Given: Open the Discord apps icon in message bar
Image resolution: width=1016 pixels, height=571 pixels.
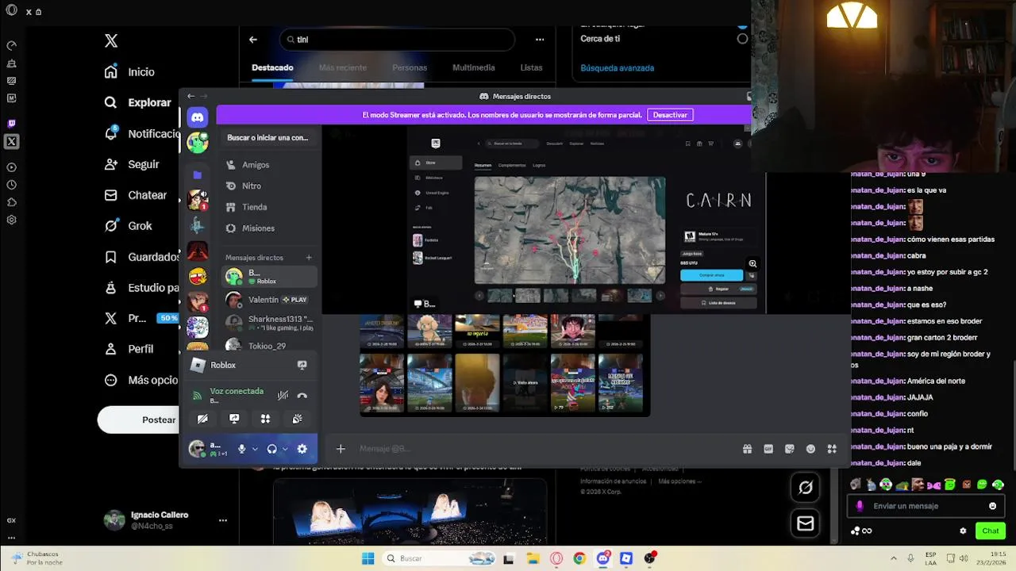Looking at the screenshot, I should [x=832, y=449].
